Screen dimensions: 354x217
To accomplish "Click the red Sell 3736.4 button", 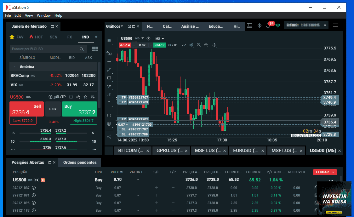I will (x=27, y=109).
